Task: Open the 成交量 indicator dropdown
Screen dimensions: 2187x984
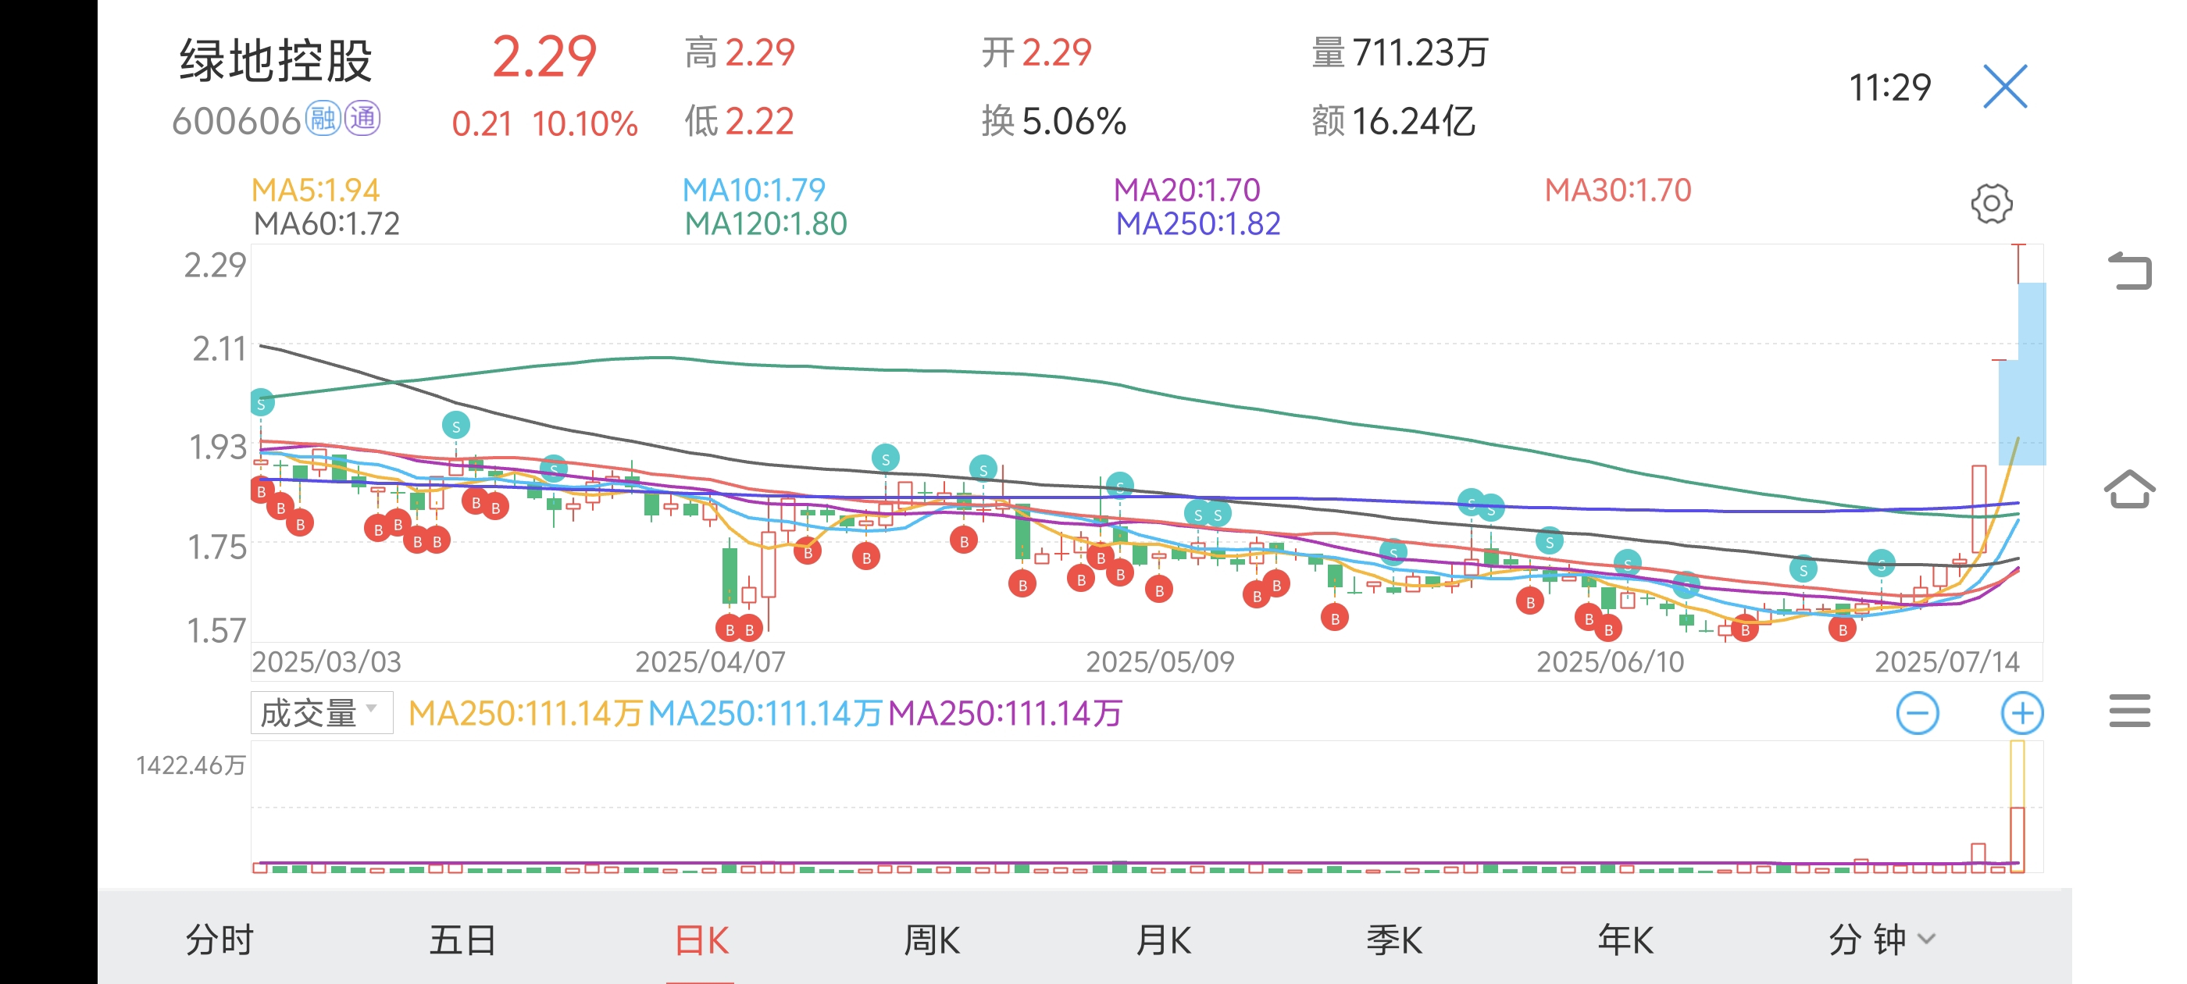Action: coord(321,712)
